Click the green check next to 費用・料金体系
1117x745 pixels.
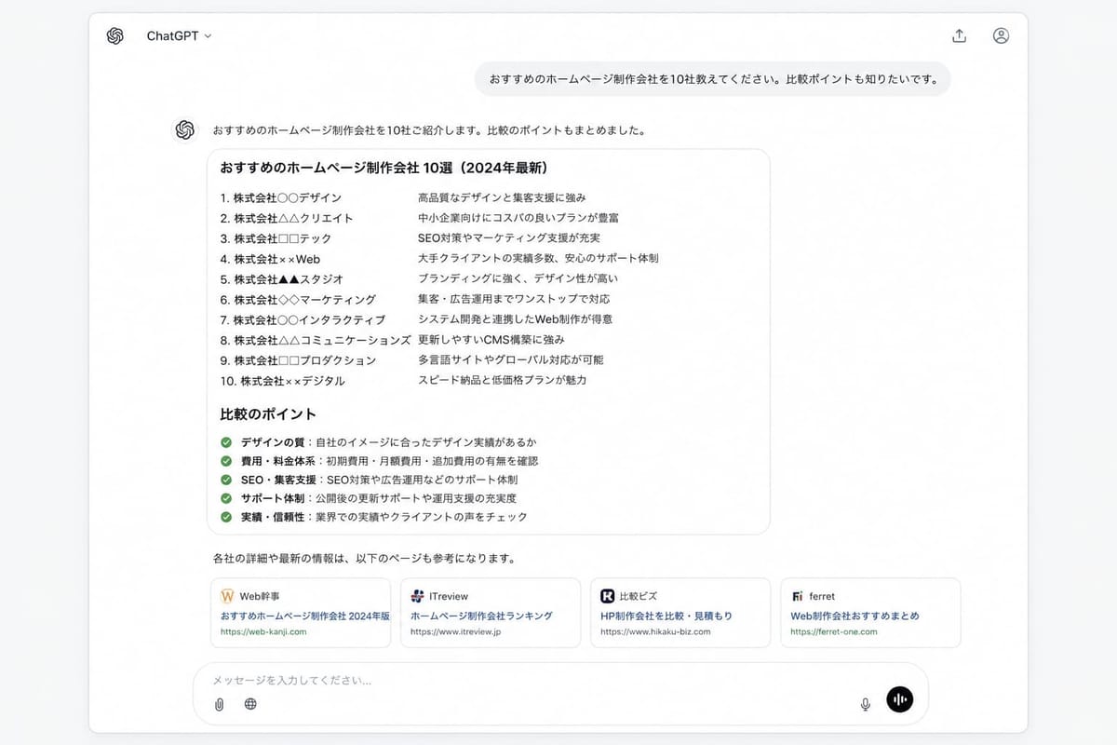(x=226, y=461)
